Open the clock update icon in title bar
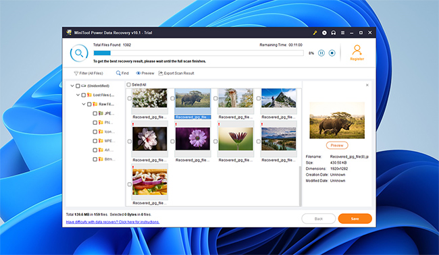This screenshot has height=255, width=439. [x=324, y=32]
